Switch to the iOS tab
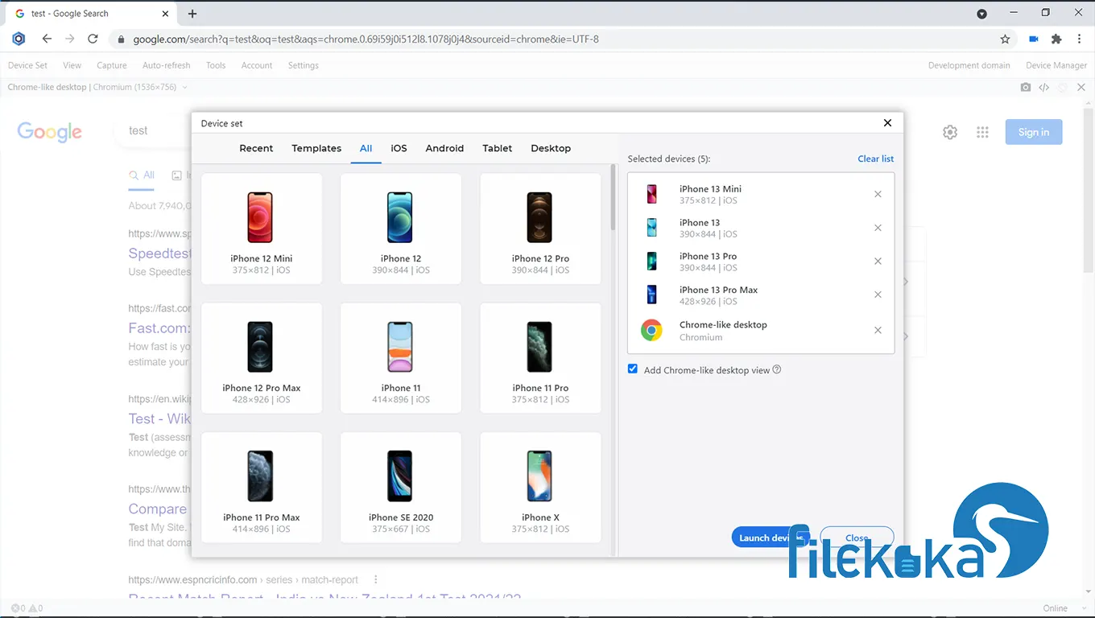Screen dimensions: 1095x618 [399, 148]
